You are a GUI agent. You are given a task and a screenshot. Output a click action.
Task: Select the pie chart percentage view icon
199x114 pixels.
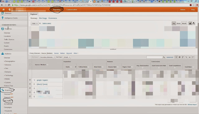[x=180, y=57]
